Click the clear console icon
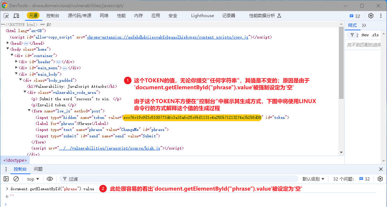Screen dimensions: 387x207 [16, 179]
